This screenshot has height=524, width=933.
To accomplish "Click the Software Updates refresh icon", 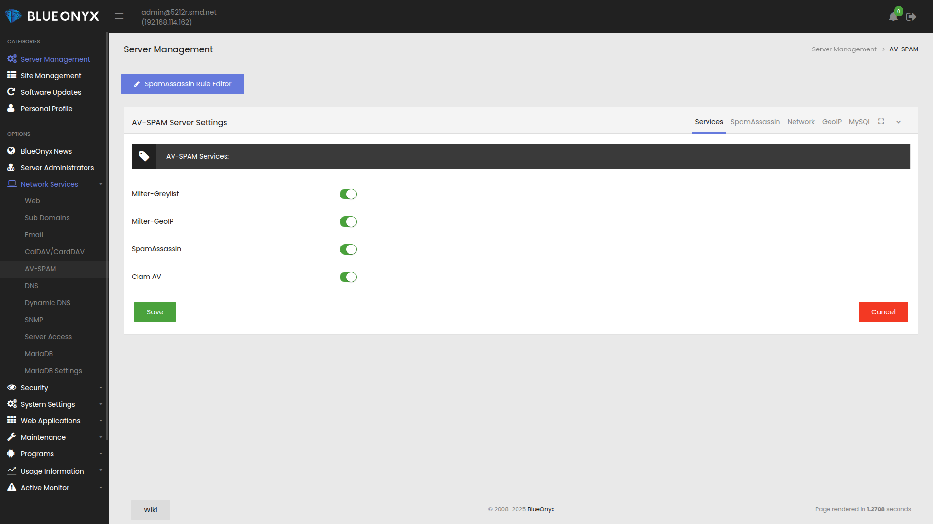I will tap(11, 92).
